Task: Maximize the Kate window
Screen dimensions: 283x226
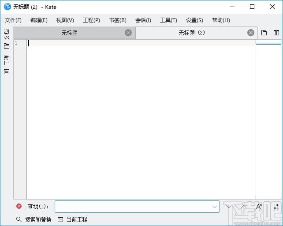Action: [x=252, y=7]
